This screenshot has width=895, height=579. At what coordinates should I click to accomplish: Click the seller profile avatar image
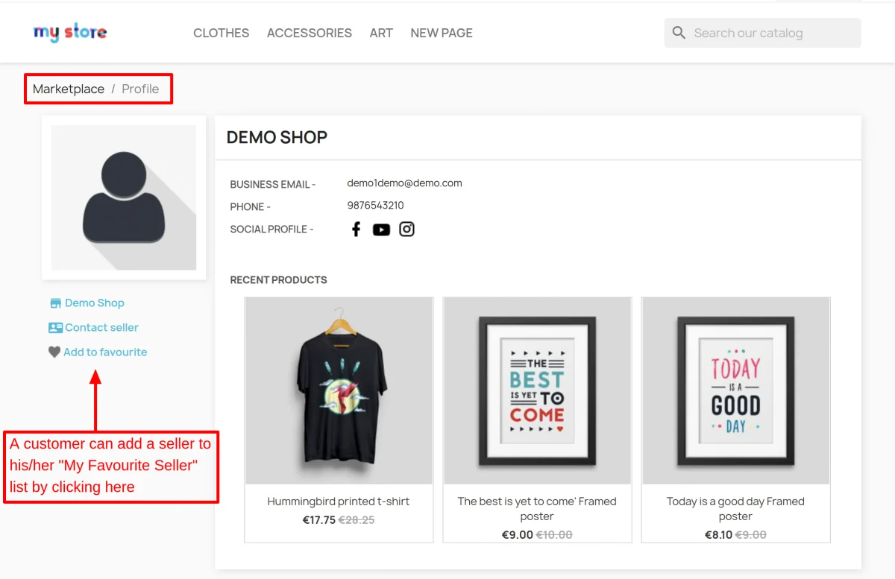click(124, 197)
